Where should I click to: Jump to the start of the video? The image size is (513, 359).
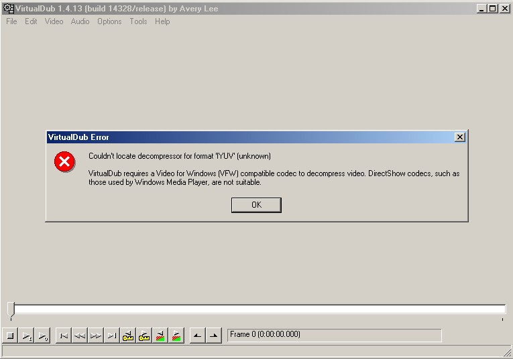[x=64, y=336]
